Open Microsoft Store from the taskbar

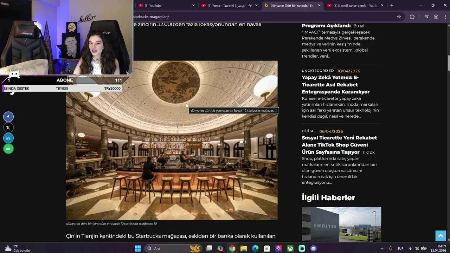click(267, 248)
